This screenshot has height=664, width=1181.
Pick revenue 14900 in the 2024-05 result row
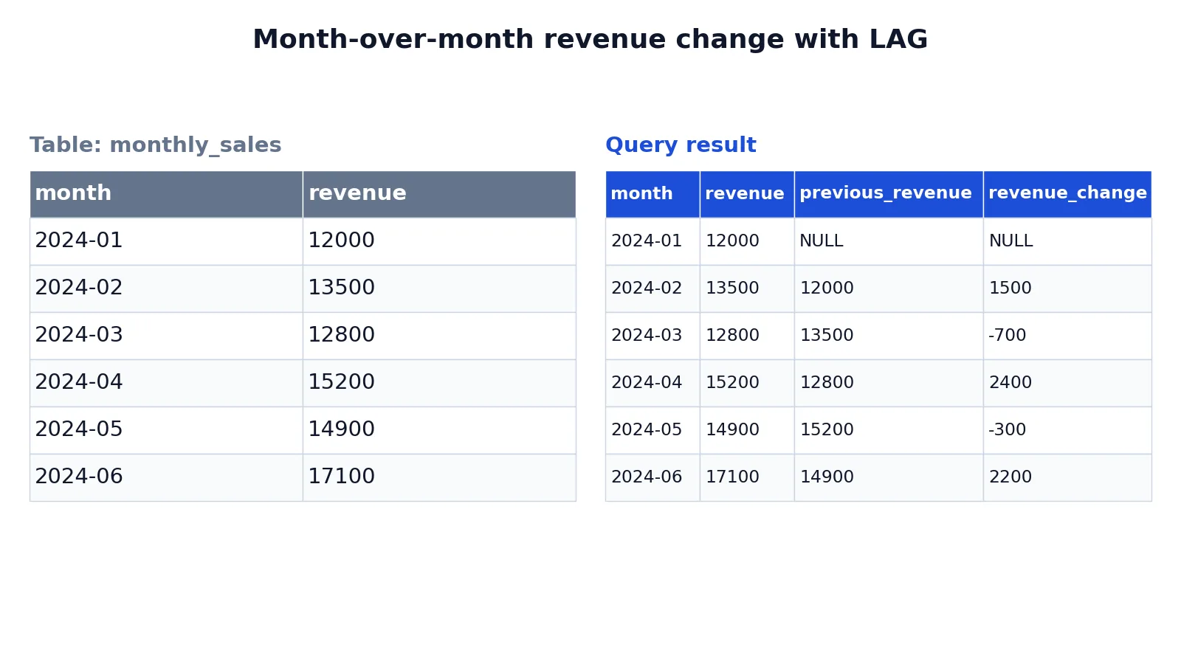coord(747,430)
